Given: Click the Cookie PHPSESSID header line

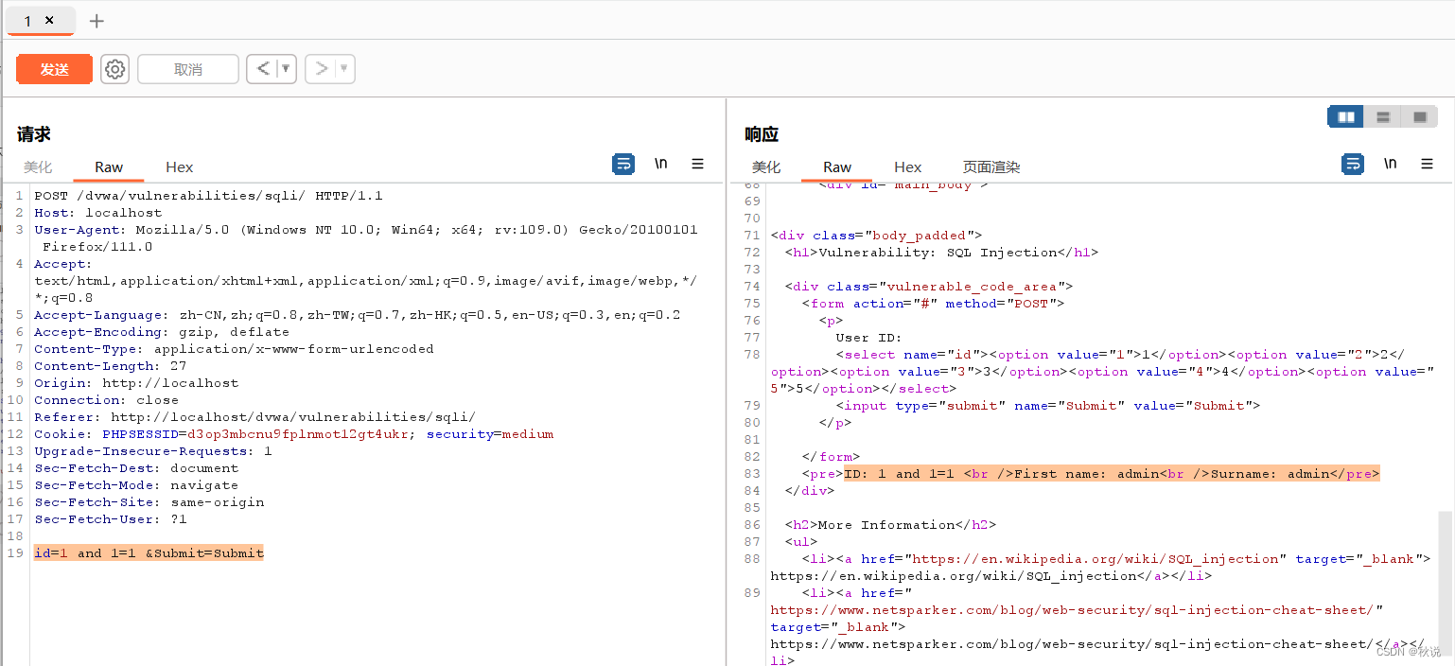Looking at the screenshot, I should (x=293, y=434).
